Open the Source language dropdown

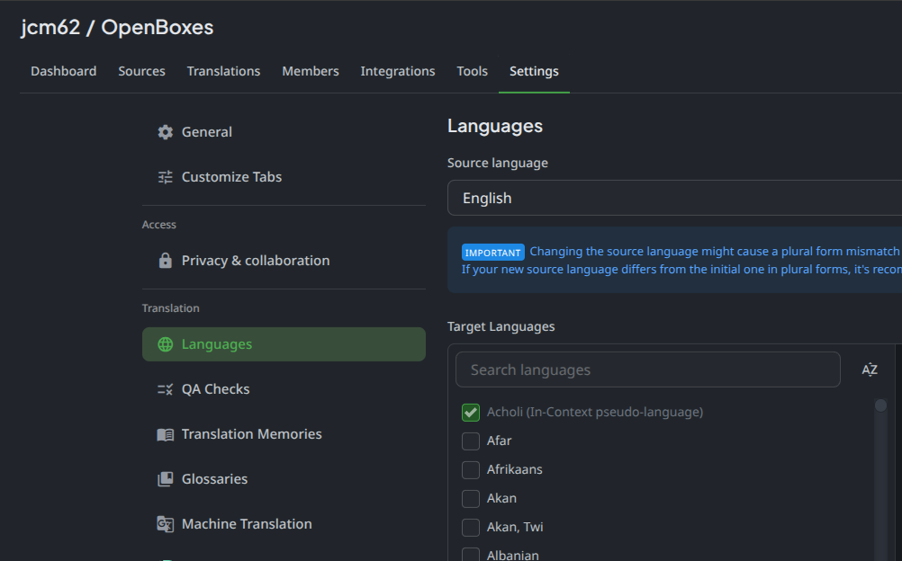673,198
